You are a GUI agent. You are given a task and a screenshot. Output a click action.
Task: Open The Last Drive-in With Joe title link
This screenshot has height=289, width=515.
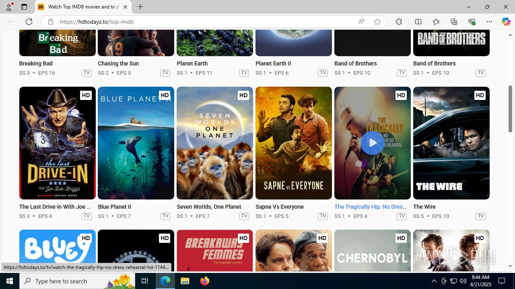click(55, 207)
